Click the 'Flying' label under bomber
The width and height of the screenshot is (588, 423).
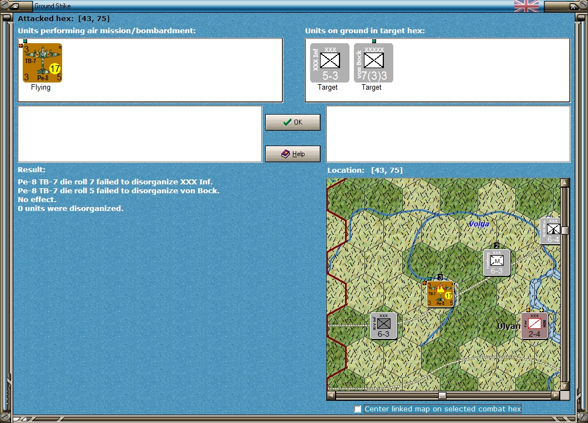40,87
